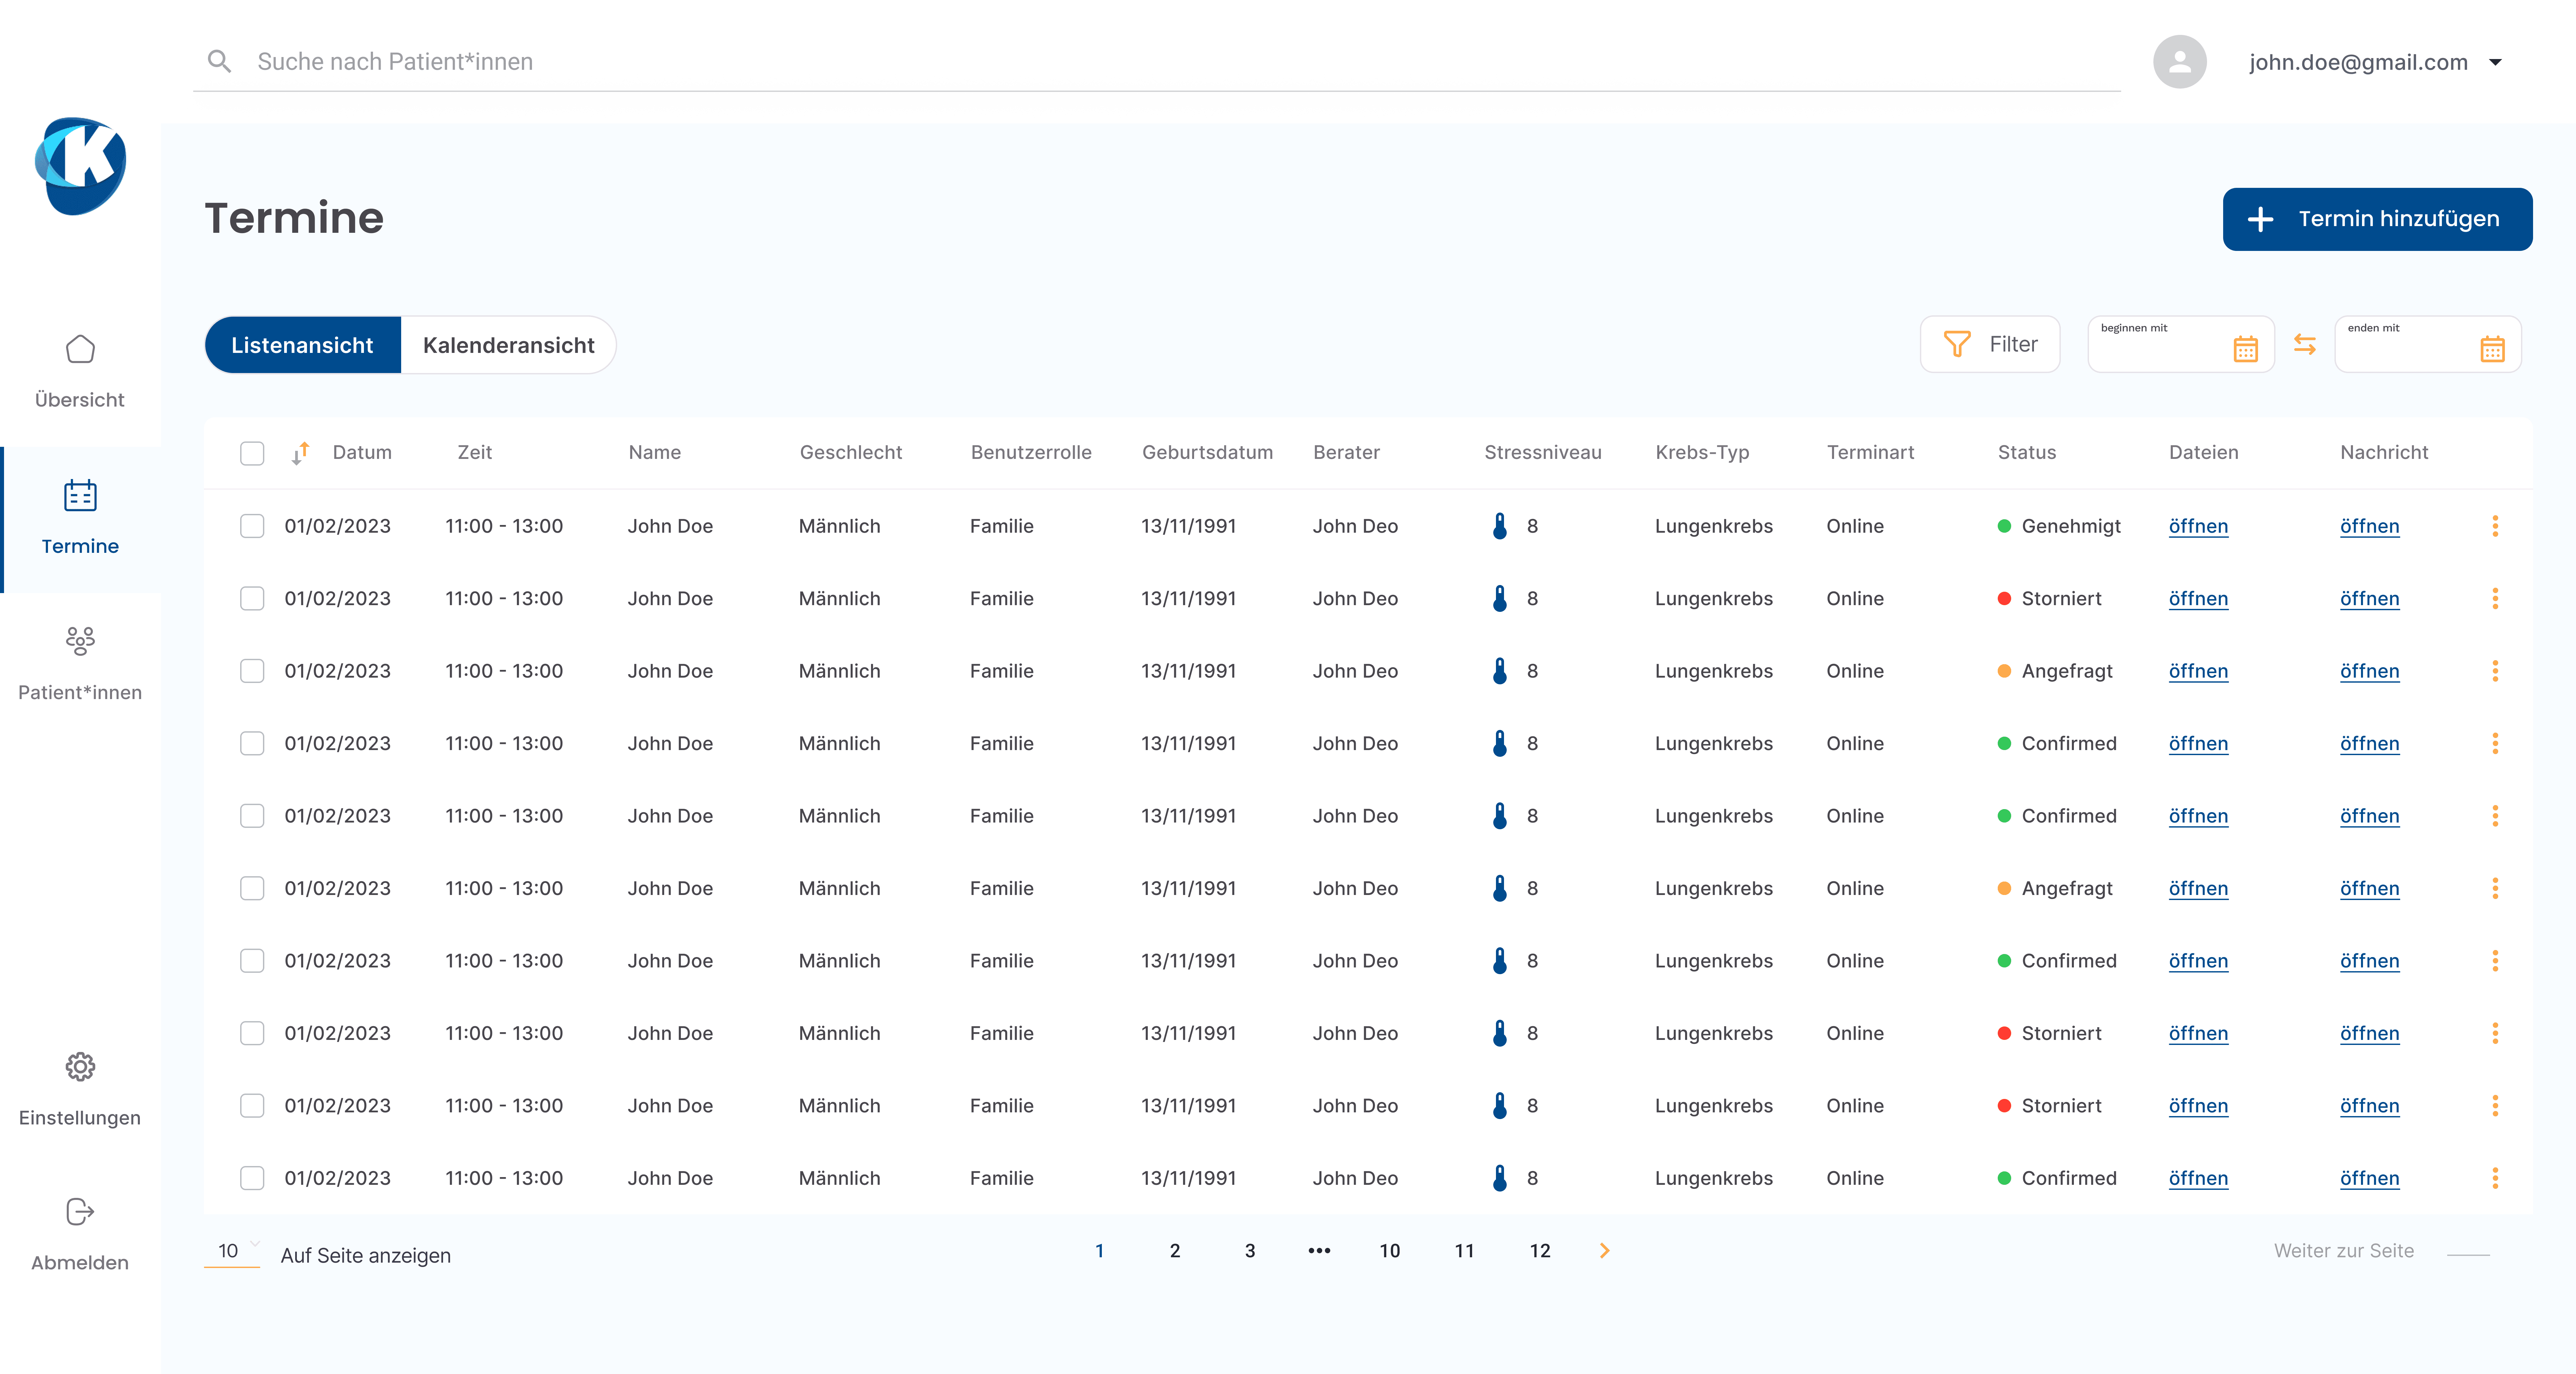
Task: Expand john.doe@gmail.com account dropdown
Action: click(x=2495, y=62)
